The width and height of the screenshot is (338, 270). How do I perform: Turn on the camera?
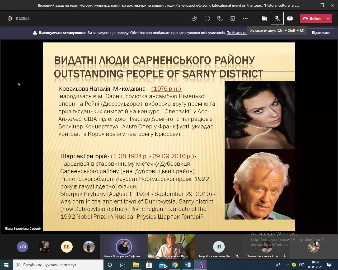(x=264, y=18)
